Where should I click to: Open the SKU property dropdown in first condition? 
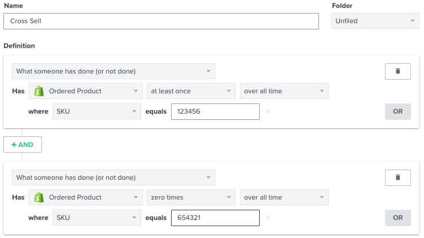pos(97,111)
